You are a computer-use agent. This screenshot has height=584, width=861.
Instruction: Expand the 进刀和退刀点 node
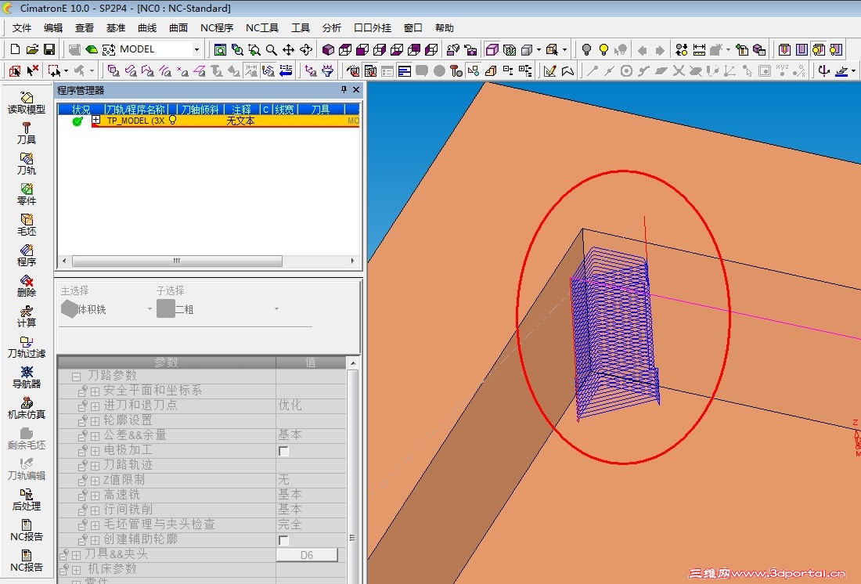point(95,406)
